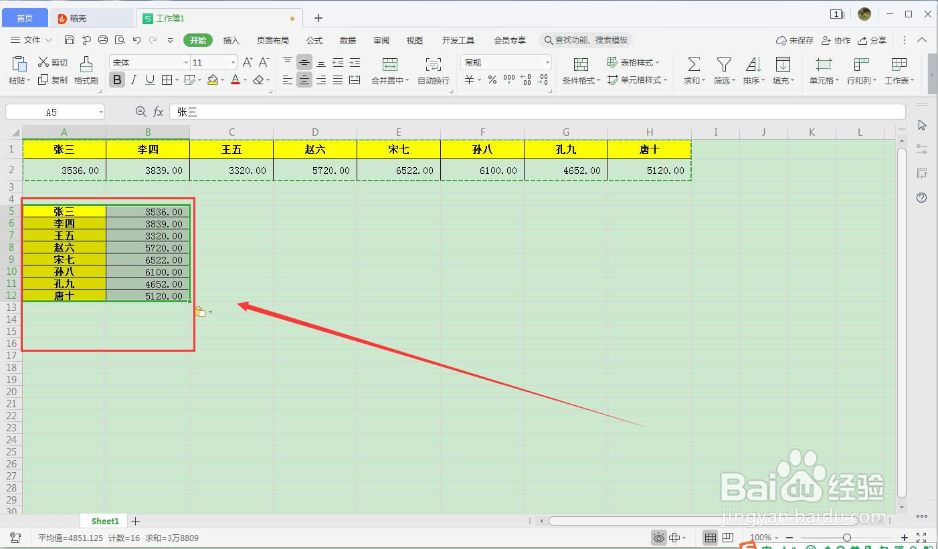Click the Paste clipboard icon
938x549 pixels.
click(19, 64)
